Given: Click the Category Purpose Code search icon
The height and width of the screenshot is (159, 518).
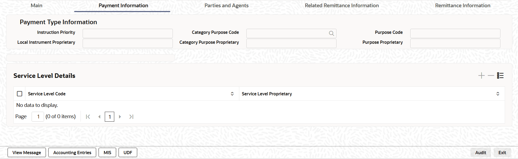Looking at the screenshot, I should (331, 33).
